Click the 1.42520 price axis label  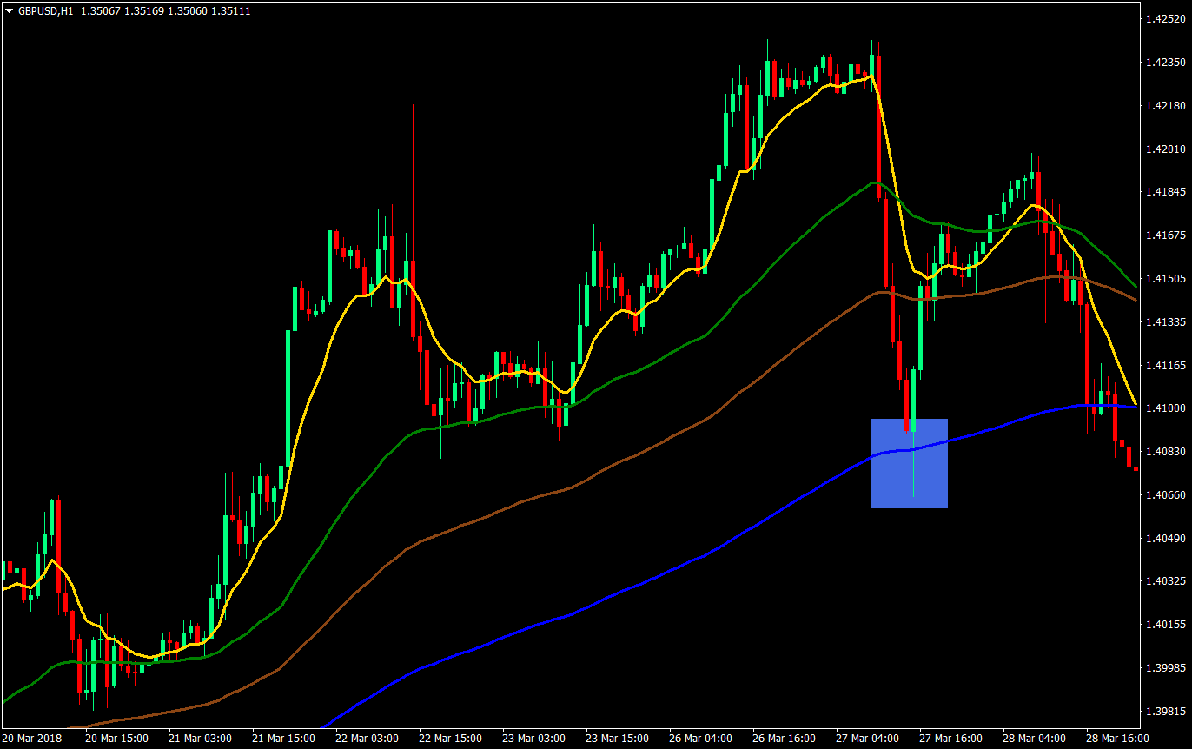[1166, 19]
